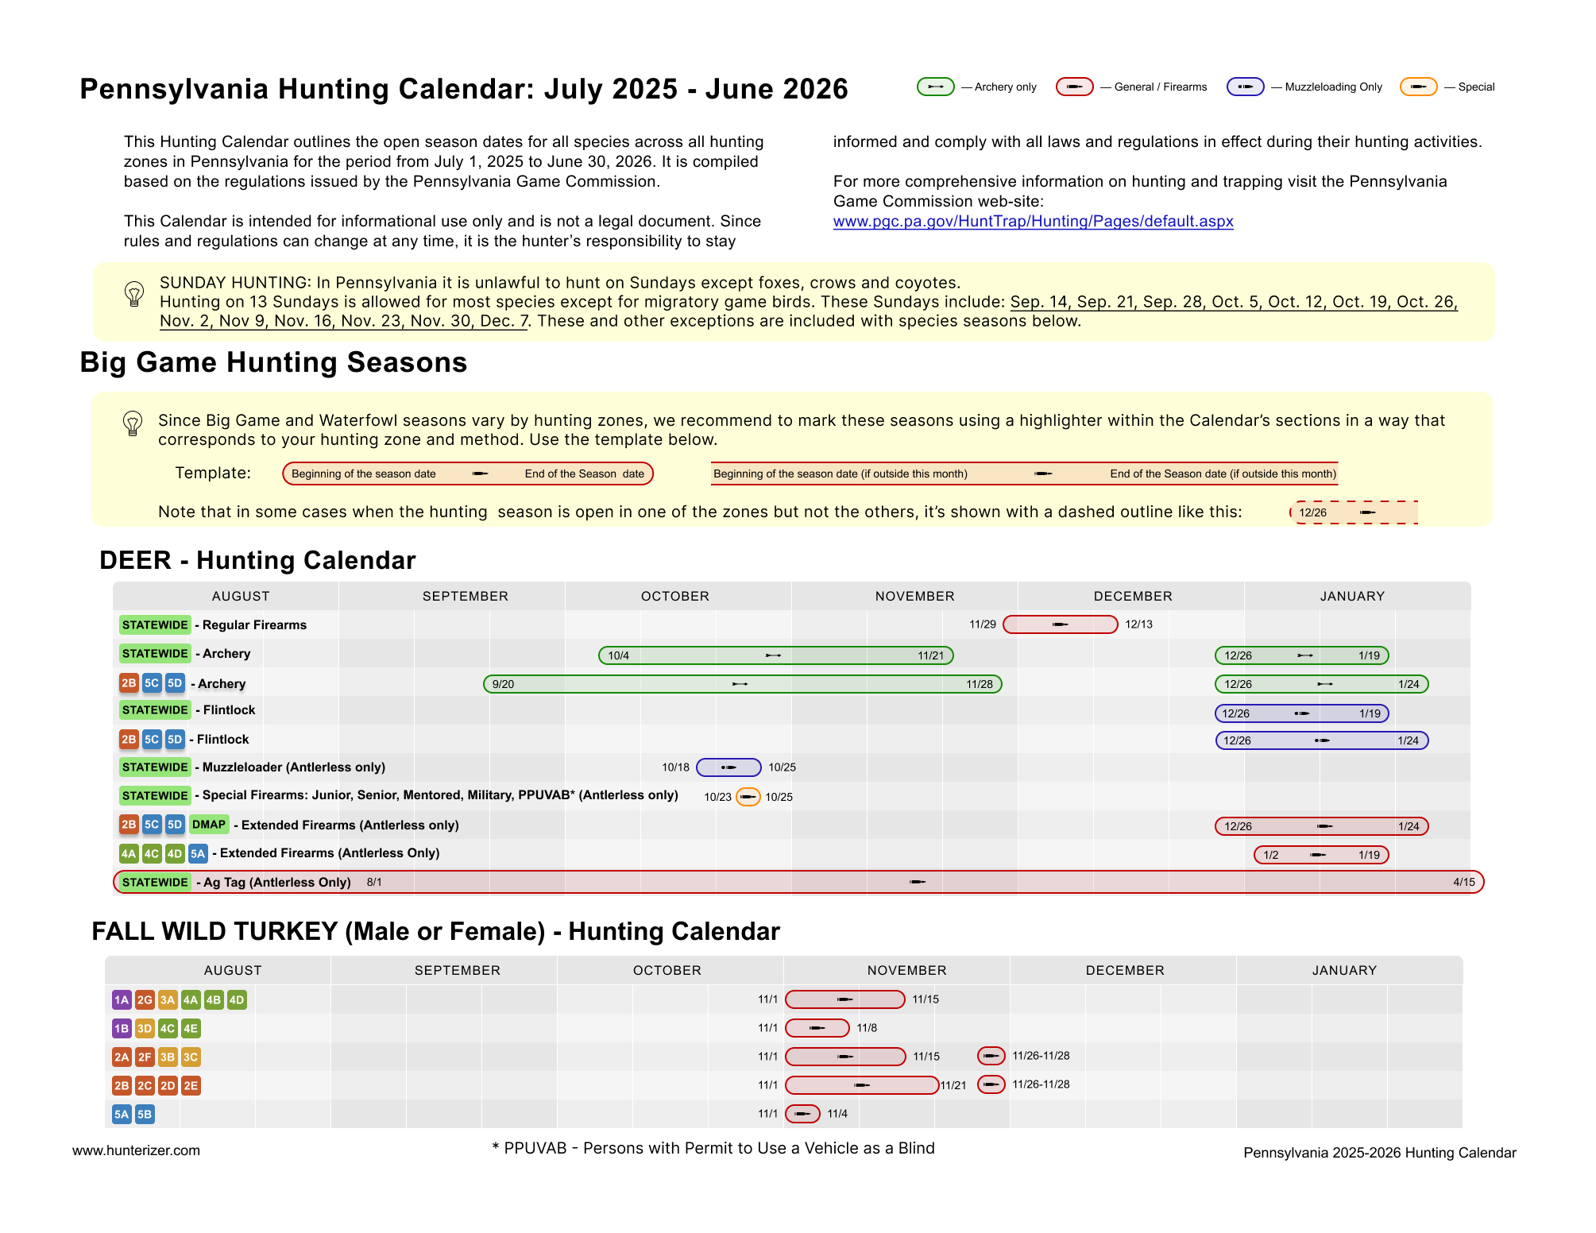Click the Special legend icon
This screenshot has width=1596, height=1233.
coord(1418,87)
